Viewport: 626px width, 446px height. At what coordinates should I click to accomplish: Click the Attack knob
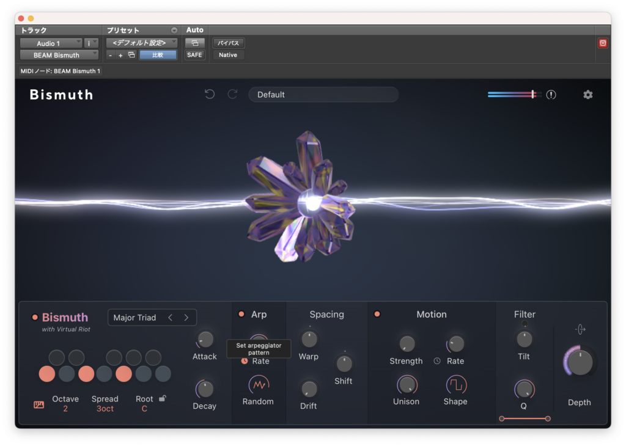(205, 339)
